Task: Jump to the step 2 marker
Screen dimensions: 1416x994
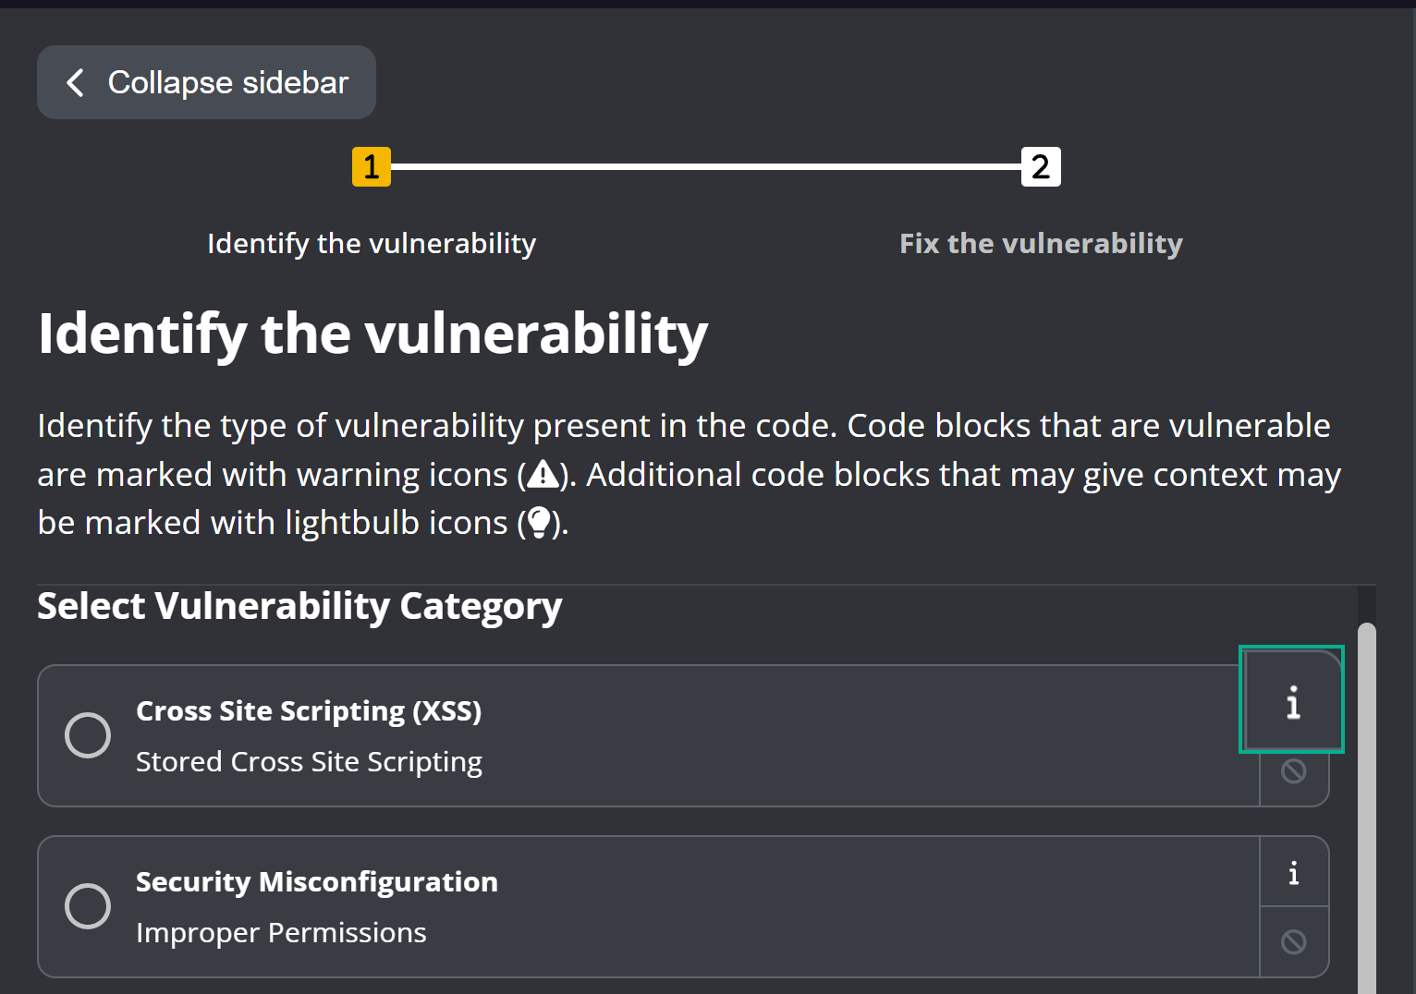Action: click(1040, 167)
